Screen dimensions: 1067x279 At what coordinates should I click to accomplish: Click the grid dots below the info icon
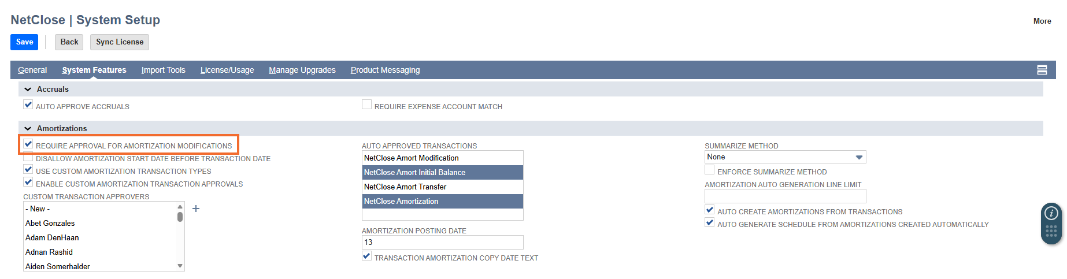tap(1051, 231)
